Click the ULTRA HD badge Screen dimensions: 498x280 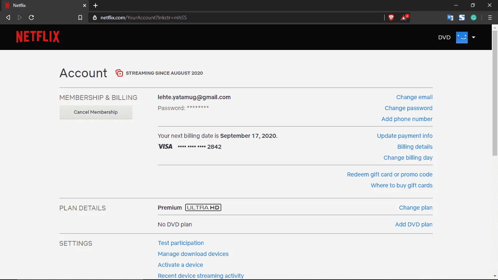[203, 208]
